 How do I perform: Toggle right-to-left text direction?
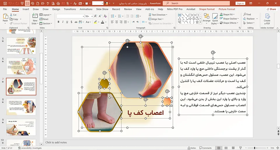(x=138, y=22)
